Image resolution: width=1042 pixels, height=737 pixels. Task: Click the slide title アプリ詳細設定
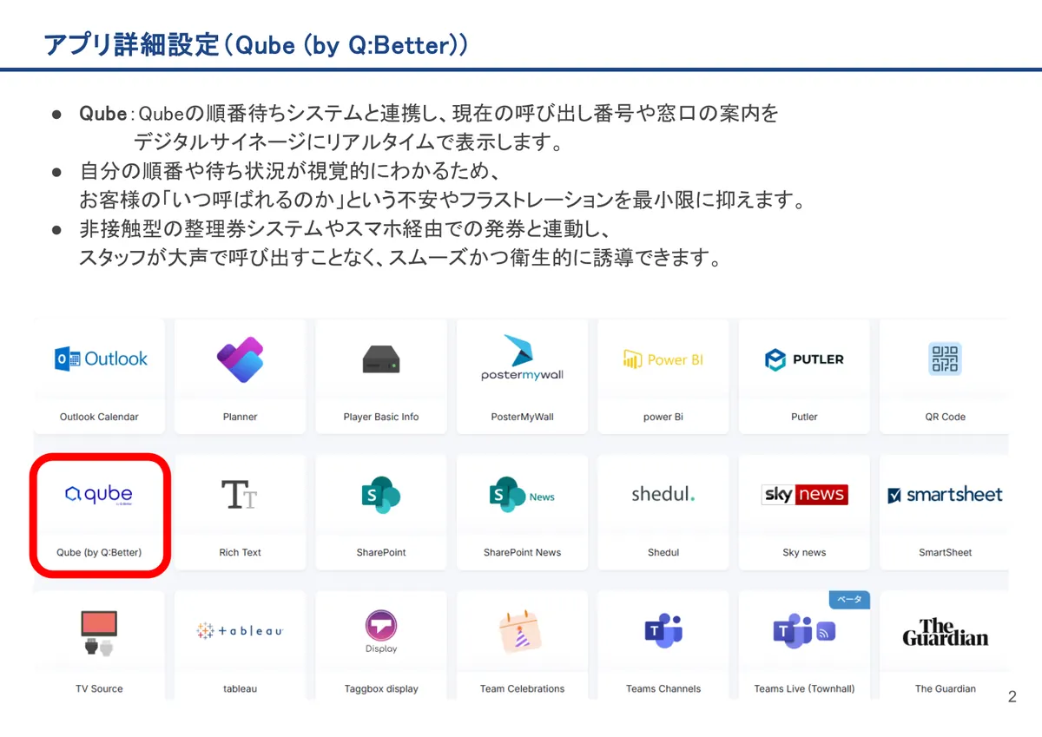tap(131, 44)
